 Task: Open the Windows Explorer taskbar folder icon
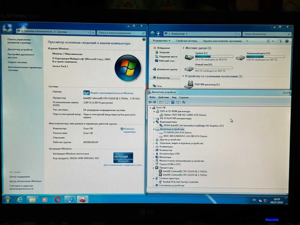tap(32, 200)
